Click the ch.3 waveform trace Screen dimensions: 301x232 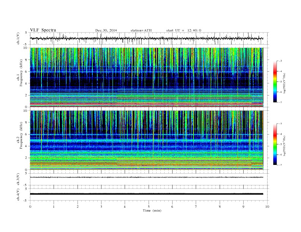(146, 177)
